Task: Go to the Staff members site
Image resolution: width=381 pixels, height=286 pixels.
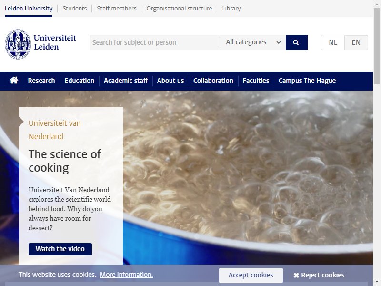Action: pos(117,9)
